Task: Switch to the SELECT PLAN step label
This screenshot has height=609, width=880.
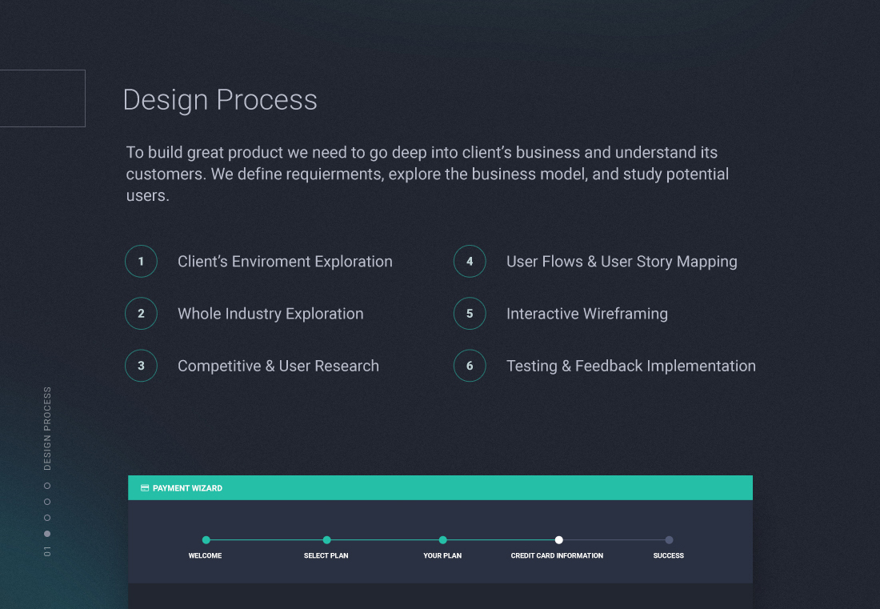Action: [326, 555]
